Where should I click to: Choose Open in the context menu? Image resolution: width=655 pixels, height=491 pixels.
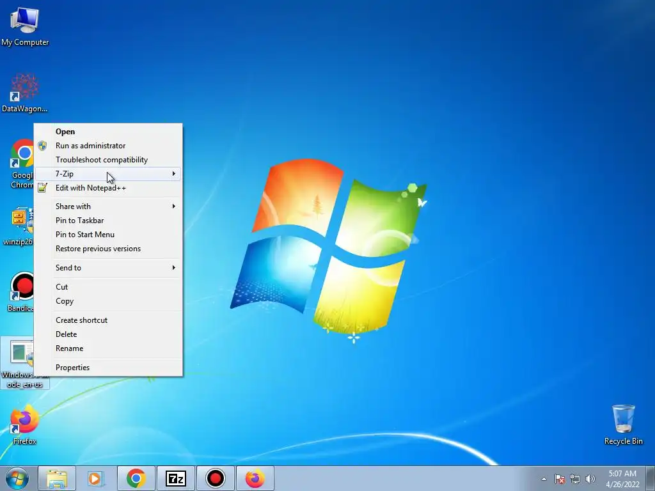pyautogui.click(x=107, y=132)
